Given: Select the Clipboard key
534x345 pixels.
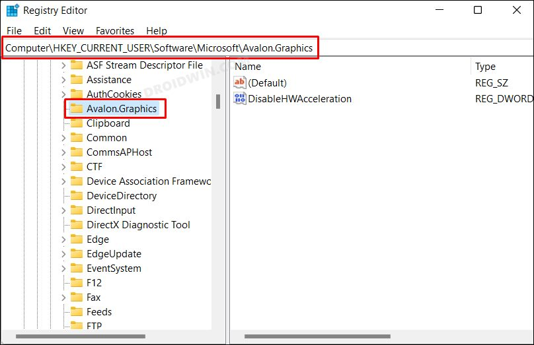Looking at the screenshot, I should (x=108, y=123).
